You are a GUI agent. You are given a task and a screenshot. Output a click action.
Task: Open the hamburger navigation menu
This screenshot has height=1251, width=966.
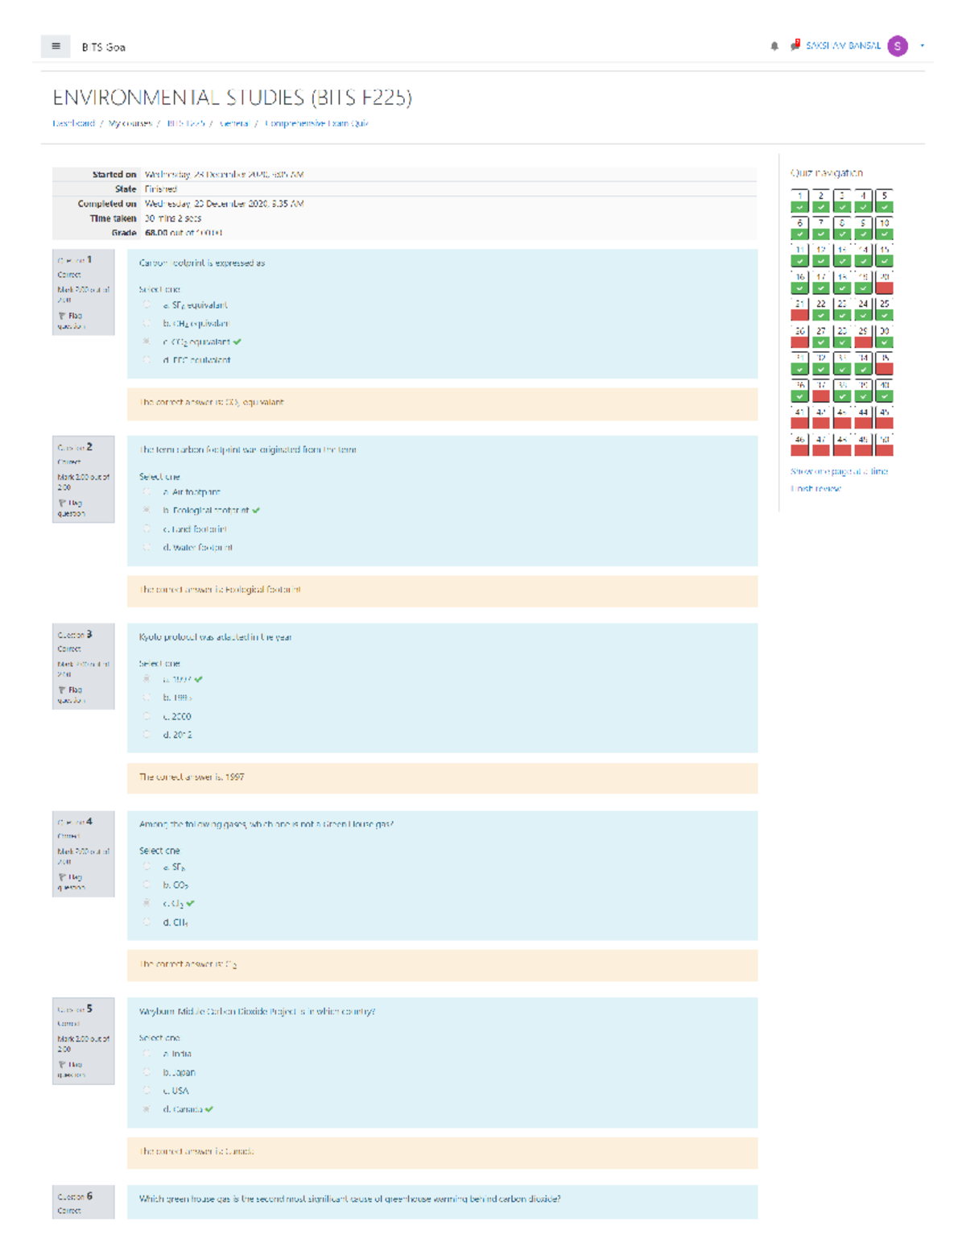click(x=55, y=47)
